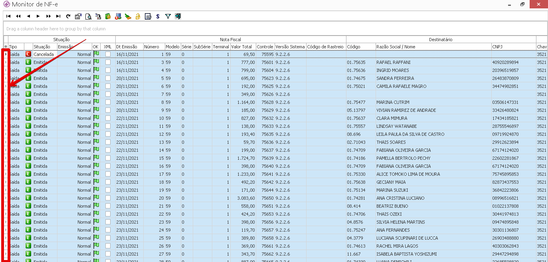548x262 pixels.
Task: Tick XML checkbox for RAFAEL RAFFANI row
Action: (108, 62)
